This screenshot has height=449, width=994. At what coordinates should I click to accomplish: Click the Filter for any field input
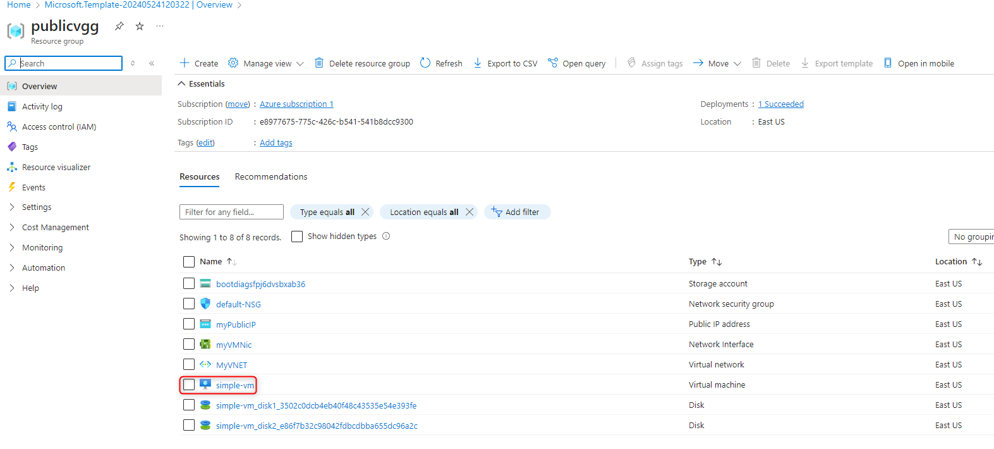point(231,212)
